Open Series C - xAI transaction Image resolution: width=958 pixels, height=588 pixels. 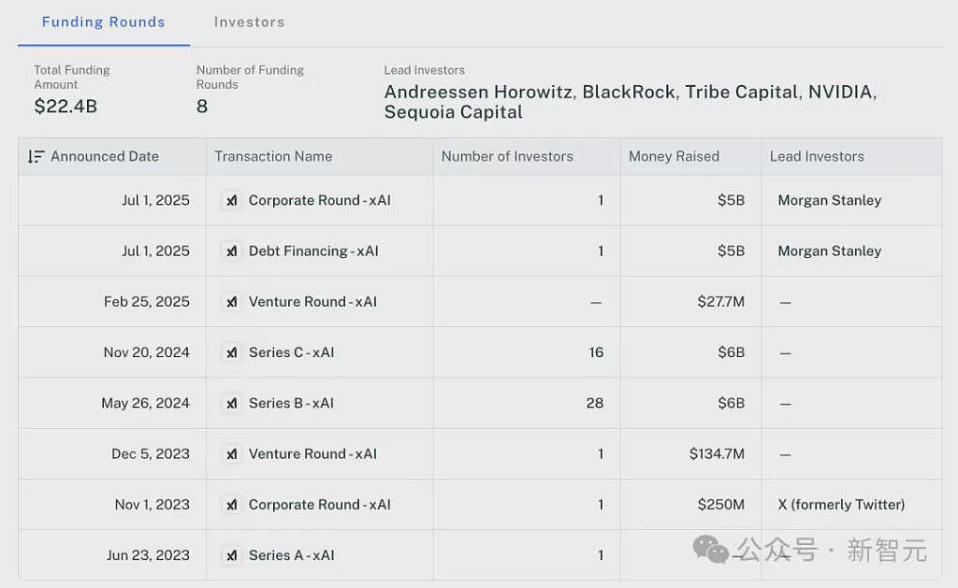(x=292, y=352)
